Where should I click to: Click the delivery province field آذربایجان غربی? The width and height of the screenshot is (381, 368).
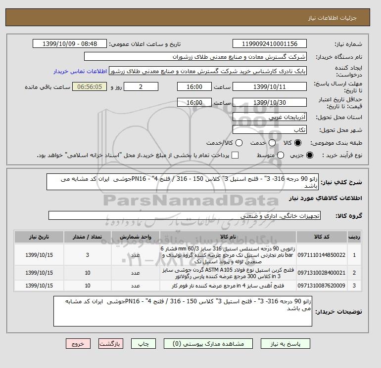point(270,117)
